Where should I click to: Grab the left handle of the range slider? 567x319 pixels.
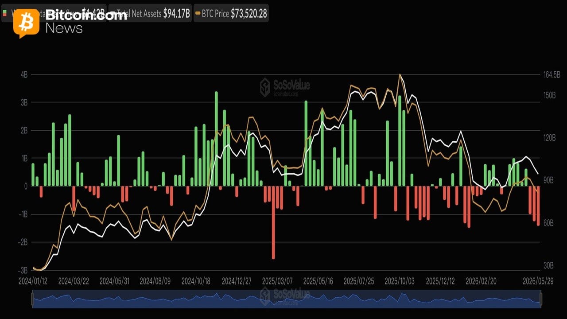click(x=32, y=299)
